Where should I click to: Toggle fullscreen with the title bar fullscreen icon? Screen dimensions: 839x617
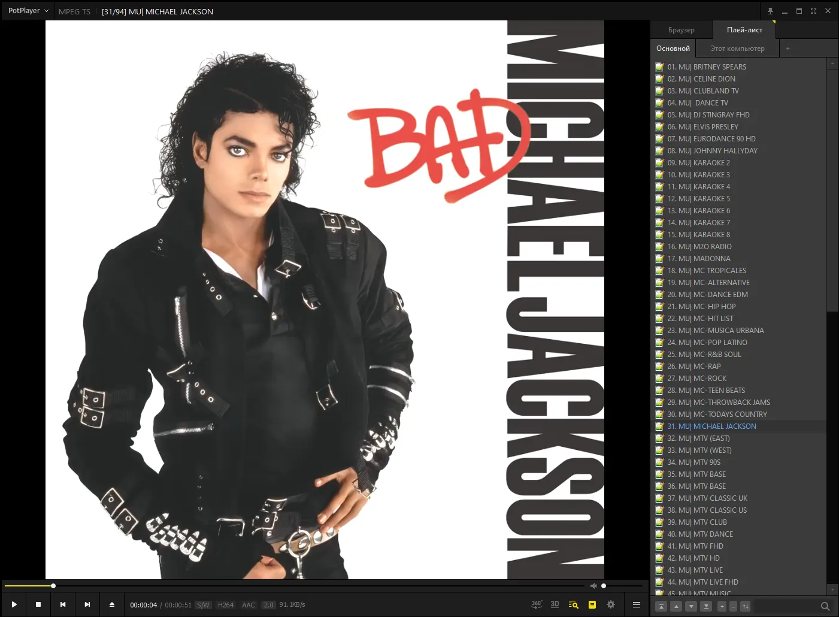pos(813,11)
